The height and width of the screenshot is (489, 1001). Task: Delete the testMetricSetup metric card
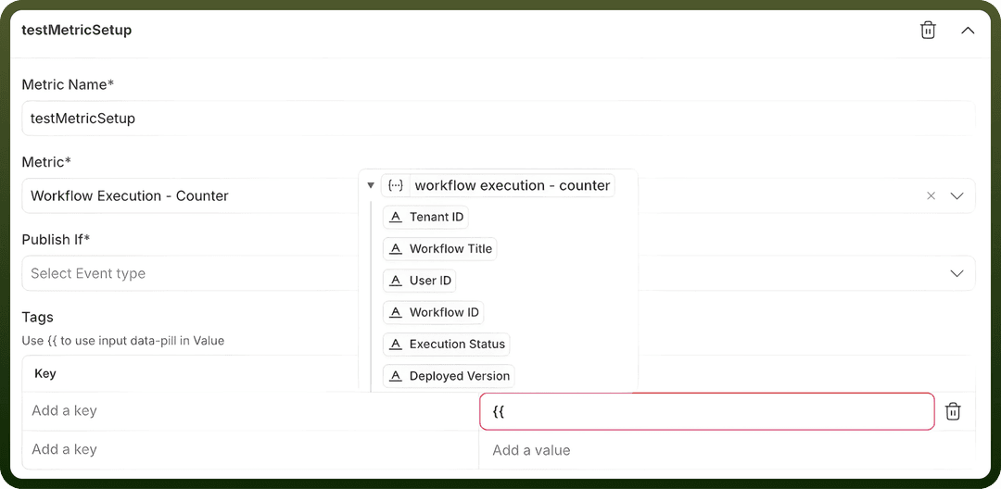tap(928, 30)
